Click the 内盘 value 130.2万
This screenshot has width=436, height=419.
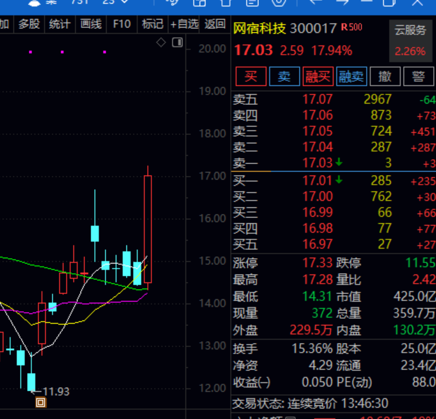(414, 330)
